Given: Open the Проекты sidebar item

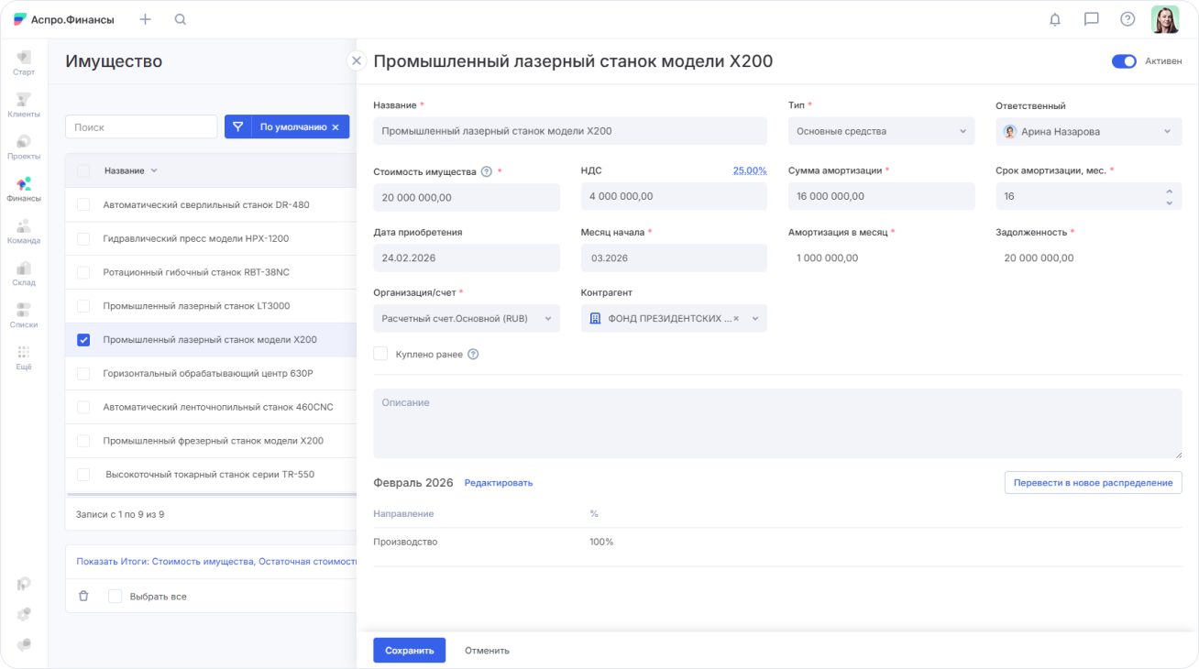Looking at the screenshot, I should (x=24, y=147).
